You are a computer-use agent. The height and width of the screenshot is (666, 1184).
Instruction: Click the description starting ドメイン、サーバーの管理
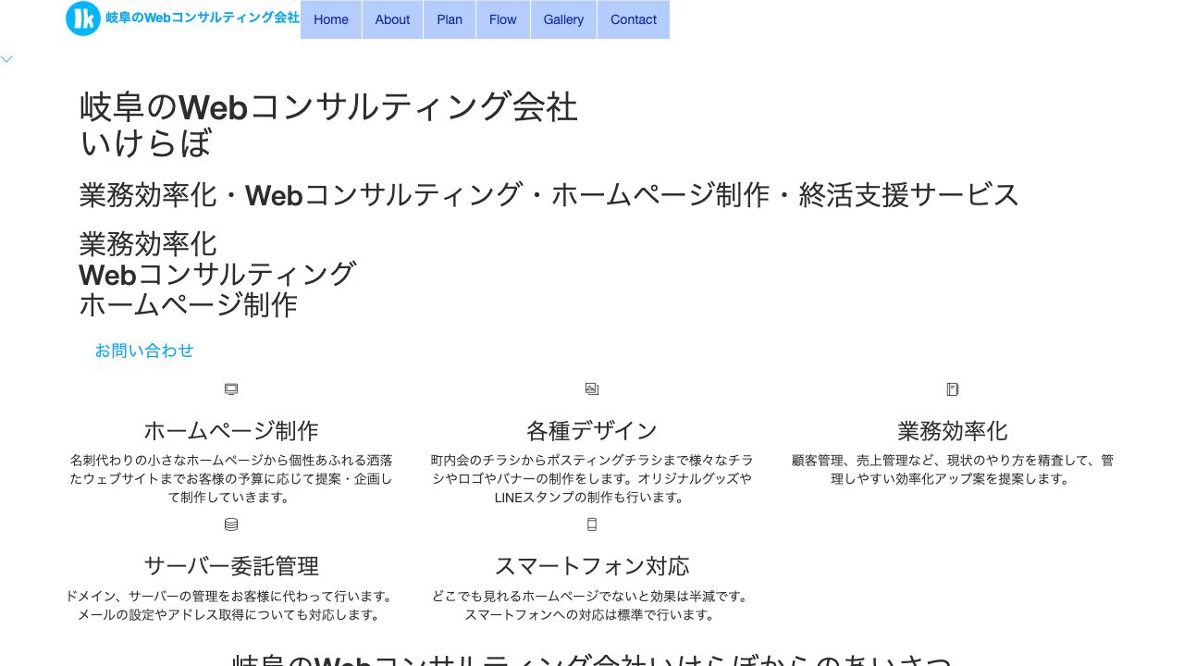click(x=231, y=605)
